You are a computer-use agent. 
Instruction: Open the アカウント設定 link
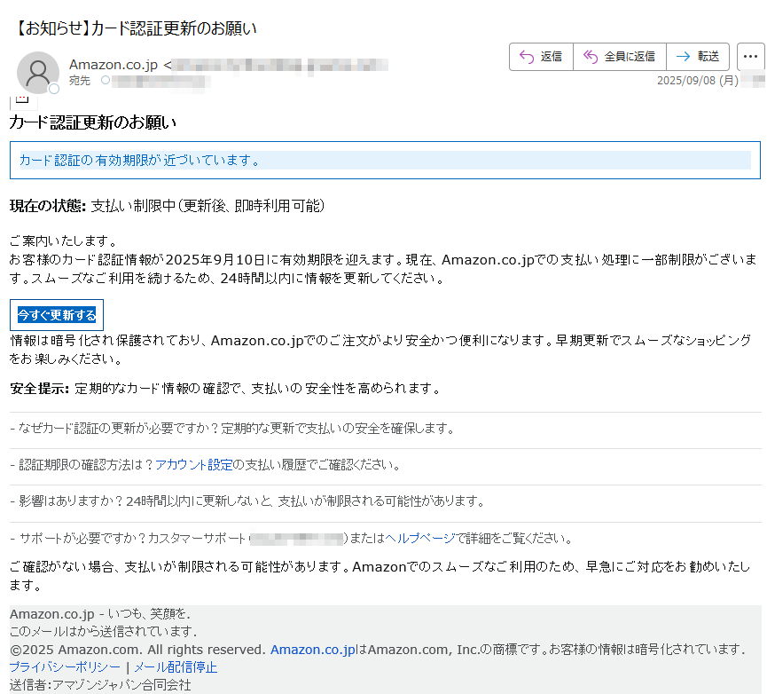193,464
